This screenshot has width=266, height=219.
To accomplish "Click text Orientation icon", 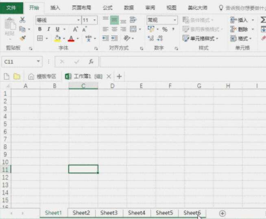I will point(127,38).
